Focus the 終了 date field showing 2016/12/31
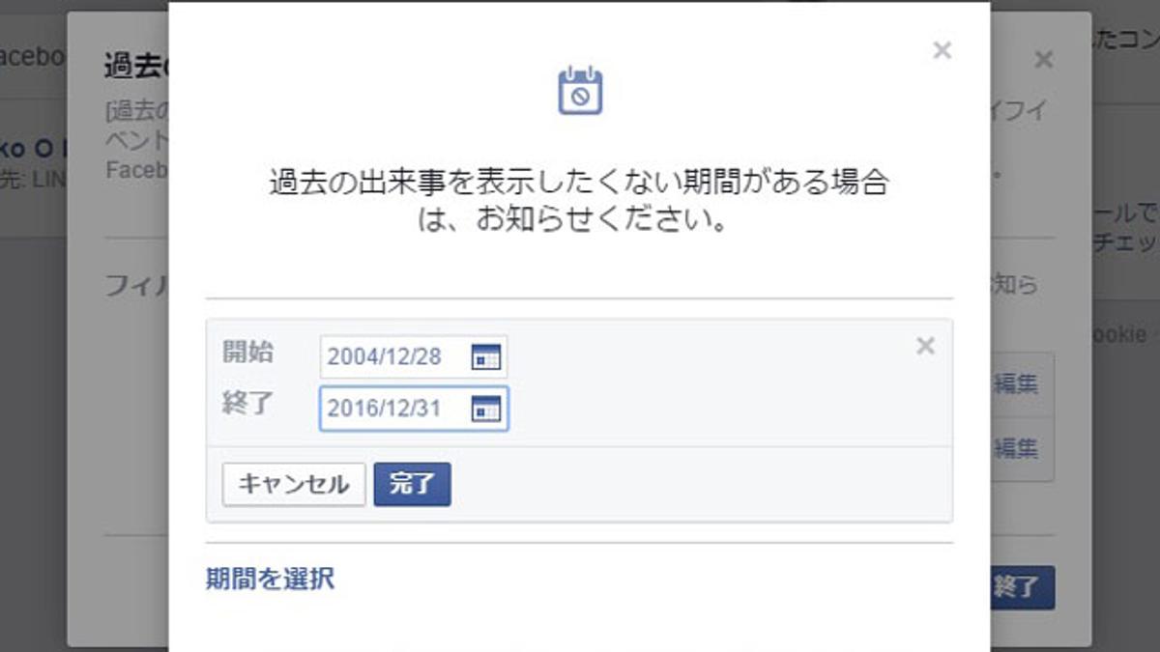 pos(413,409)
